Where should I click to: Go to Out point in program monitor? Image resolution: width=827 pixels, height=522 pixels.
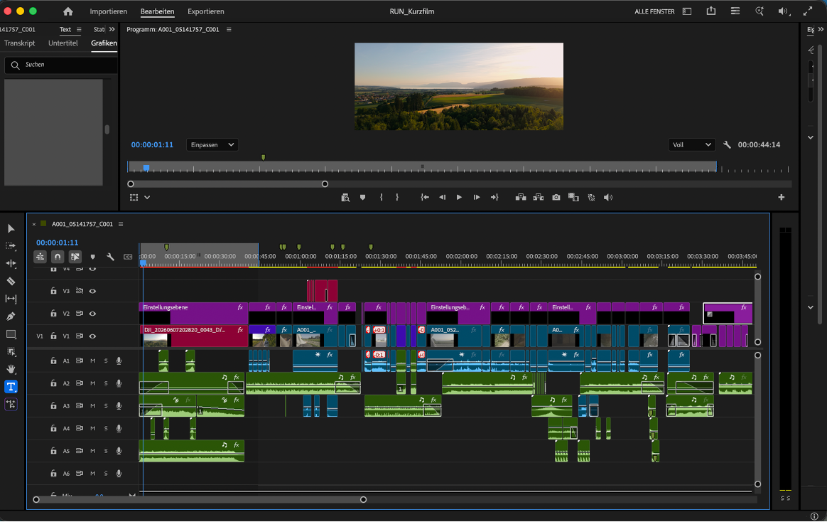494,198
